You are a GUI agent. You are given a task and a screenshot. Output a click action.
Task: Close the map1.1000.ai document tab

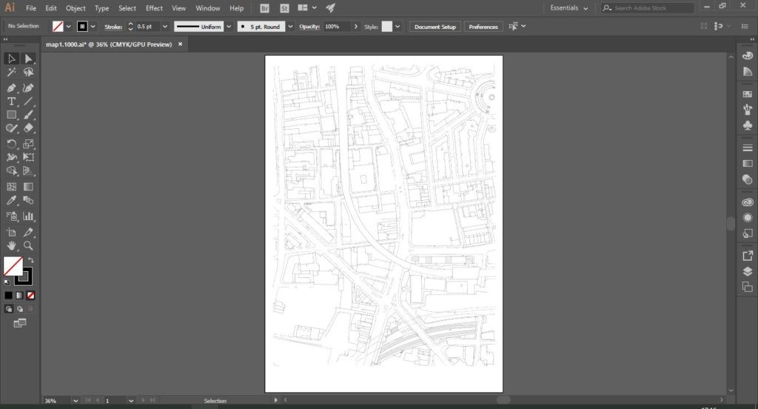pyautogui.click(x=181, y=44)
